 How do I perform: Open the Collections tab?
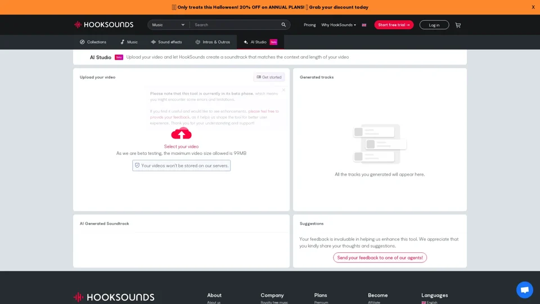click(93, 42)
